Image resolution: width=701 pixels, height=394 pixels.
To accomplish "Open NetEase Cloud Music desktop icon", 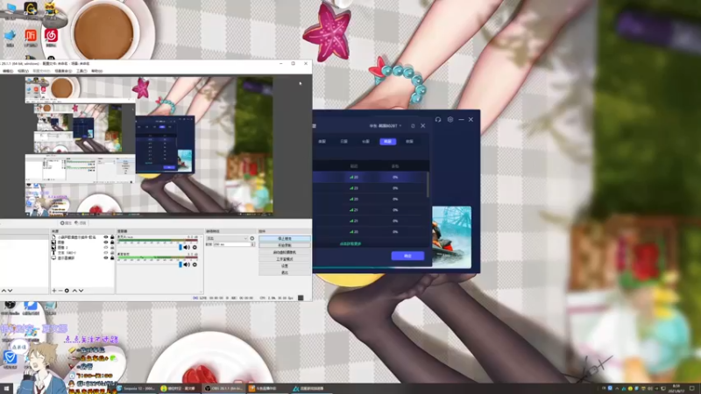I will (x=51, y=36).
